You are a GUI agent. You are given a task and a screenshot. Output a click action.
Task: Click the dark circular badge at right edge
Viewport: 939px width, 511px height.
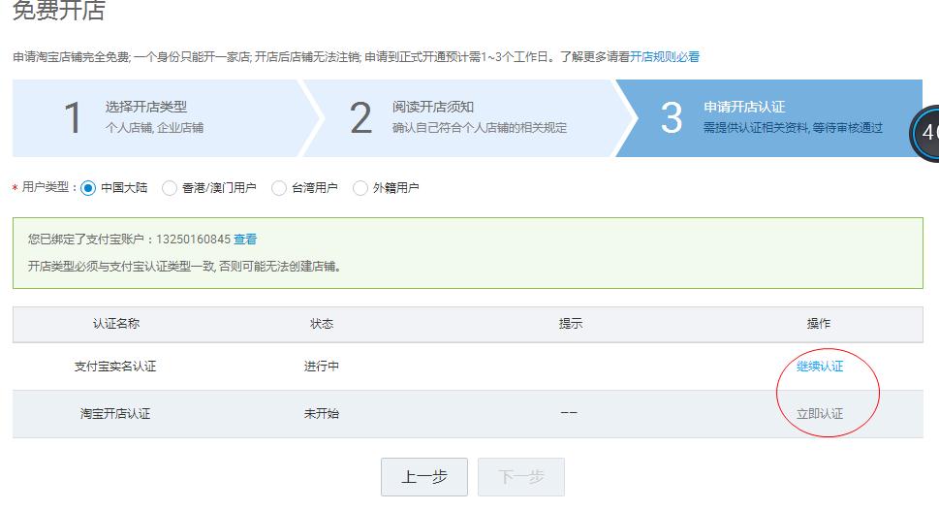tap(925, 133)
